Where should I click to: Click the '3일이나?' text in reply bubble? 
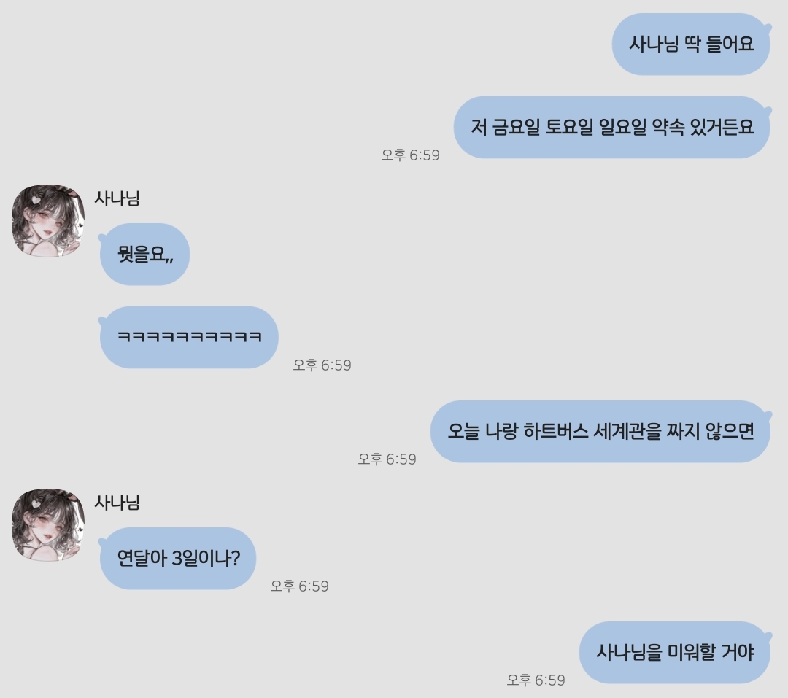tap(206, 558)
